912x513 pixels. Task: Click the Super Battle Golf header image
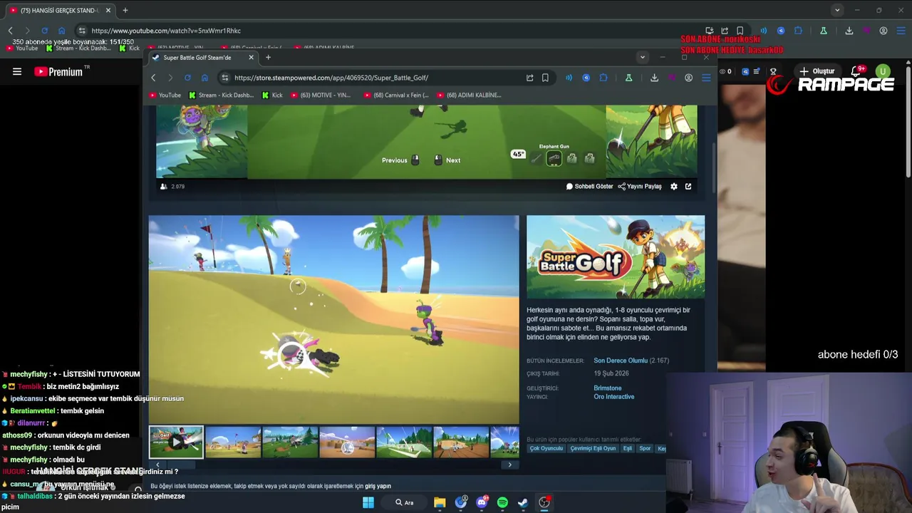616,256
